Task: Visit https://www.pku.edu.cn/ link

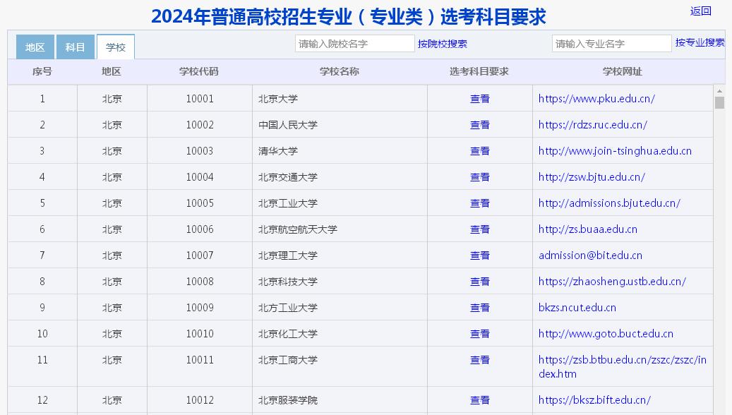Action: 596,99
